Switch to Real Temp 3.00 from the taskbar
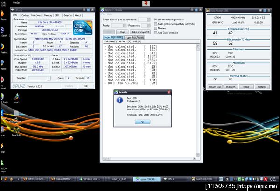This screenshot has width=280, height=191. click(x=202, y=179)
